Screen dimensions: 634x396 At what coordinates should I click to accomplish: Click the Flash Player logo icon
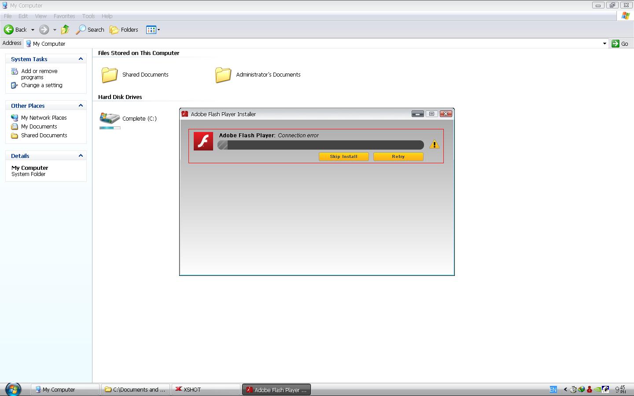(203, 141)
